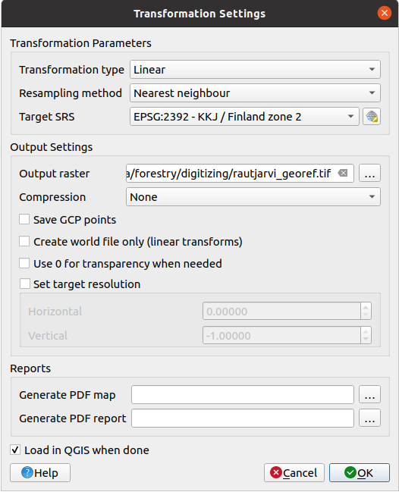399x492 pixels.
Task: Check Create world file only option
Action: coord(24,241)
